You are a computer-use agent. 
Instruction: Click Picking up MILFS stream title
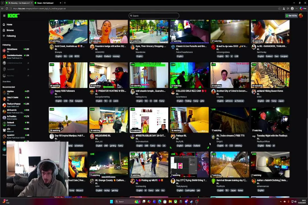pos(149,180)
